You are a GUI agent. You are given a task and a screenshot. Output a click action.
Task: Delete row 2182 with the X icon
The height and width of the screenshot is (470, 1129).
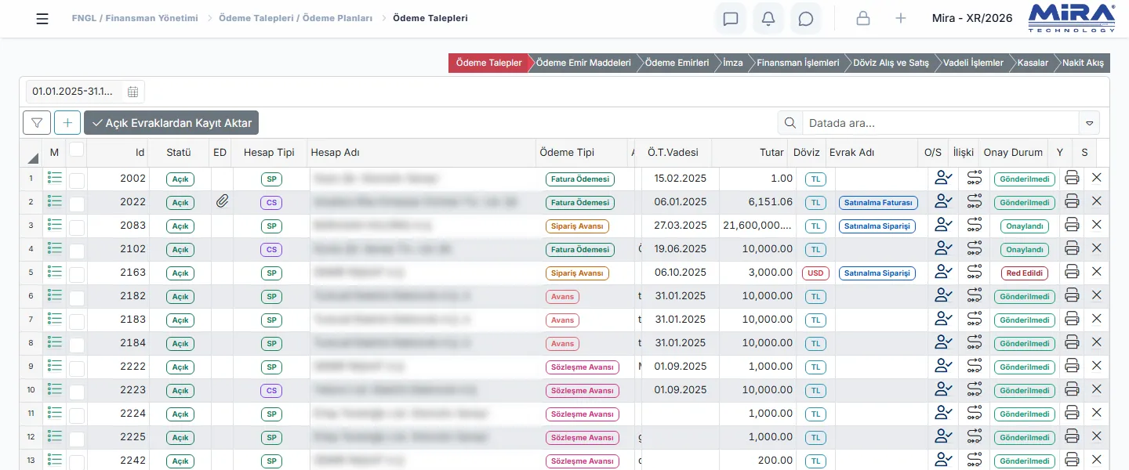(1097, 295)
